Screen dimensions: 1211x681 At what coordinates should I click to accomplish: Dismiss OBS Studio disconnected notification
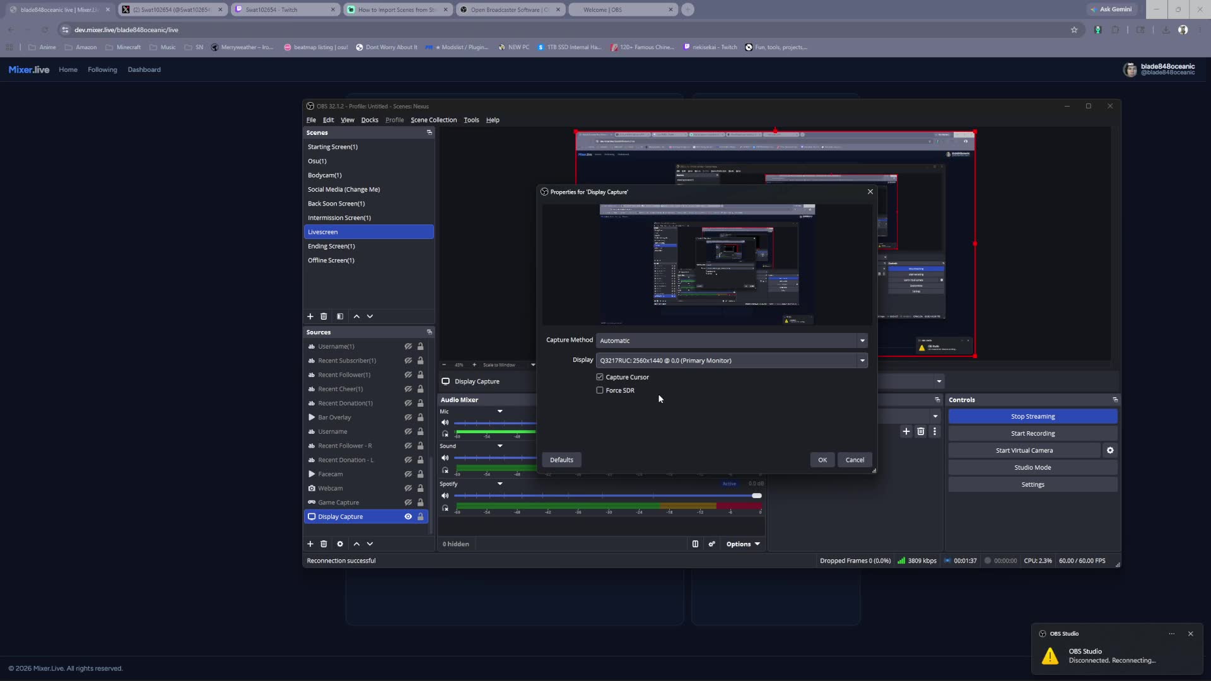1190,634
